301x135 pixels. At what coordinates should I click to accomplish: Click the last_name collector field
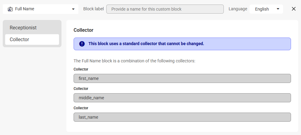[x=182, y=117]
